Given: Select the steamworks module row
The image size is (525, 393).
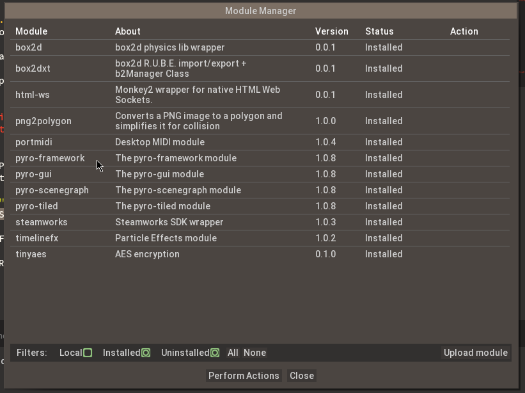Looking at the screenshot, I should coord(41,222).
